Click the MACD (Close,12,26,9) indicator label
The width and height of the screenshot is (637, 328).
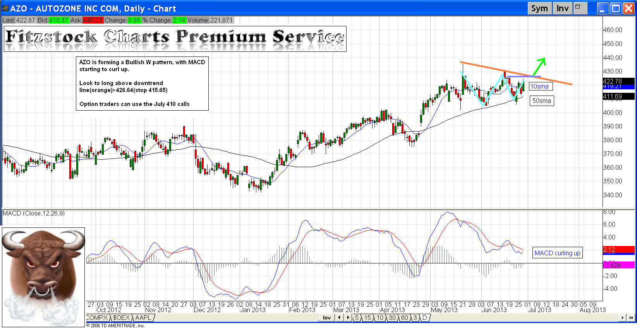tap(34, 213)
